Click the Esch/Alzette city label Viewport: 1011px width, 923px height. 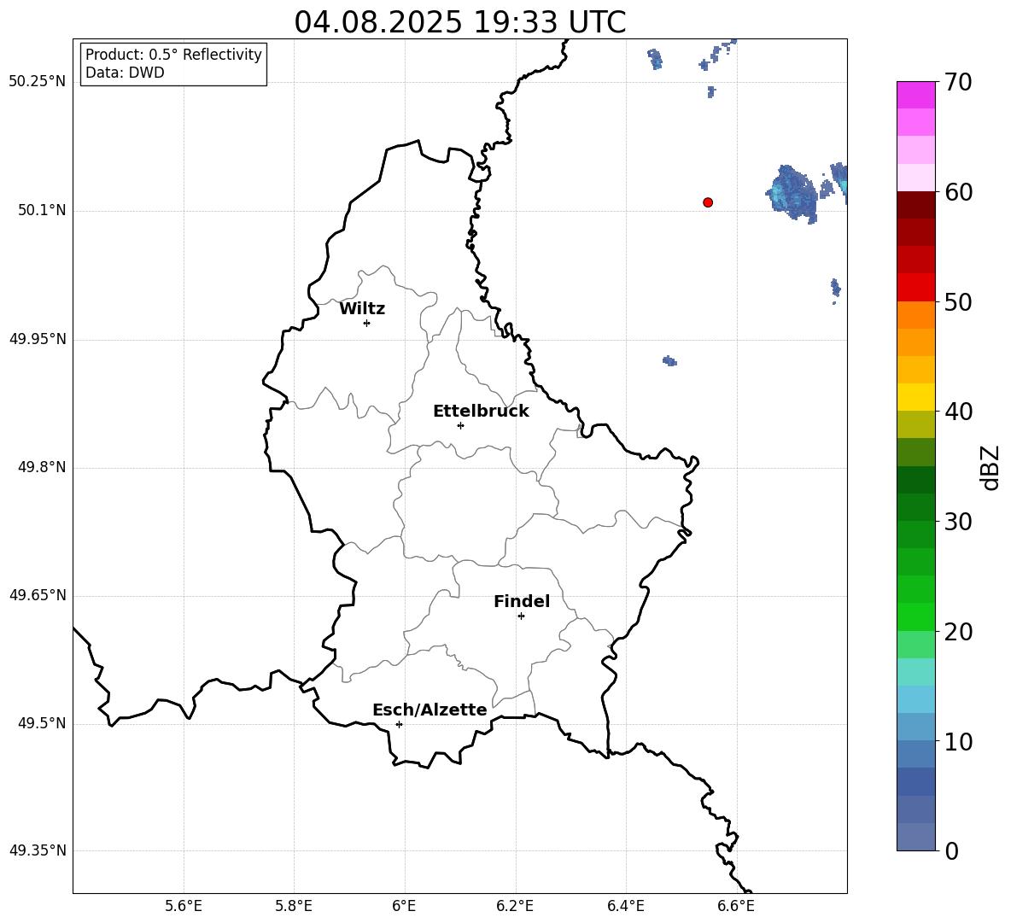(430, 710)
